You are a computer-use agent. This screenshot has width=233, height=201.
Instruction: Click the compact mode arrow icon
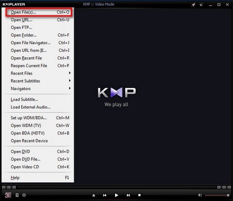201,5
